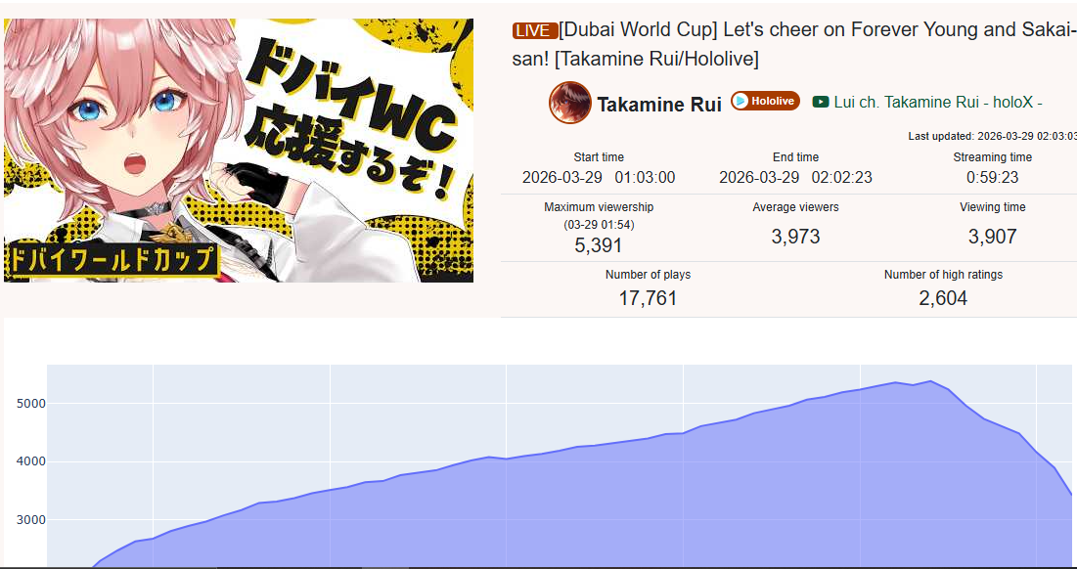
Task: Click the red LIVE badge
Action: [534, 30]
